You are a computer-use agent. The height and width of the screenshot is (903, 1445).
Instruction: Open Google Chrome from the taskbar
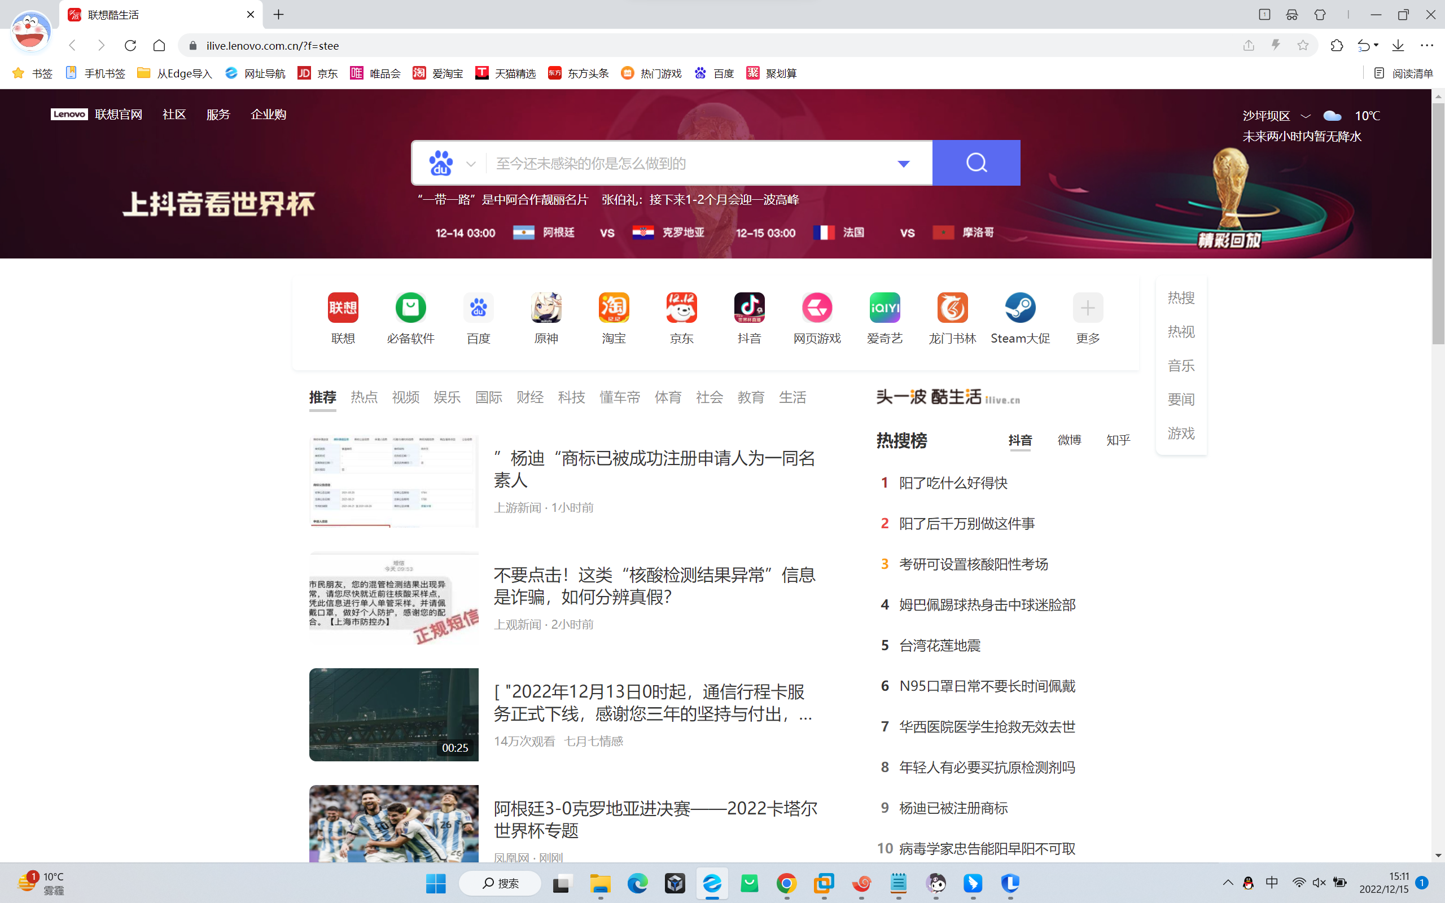click(786, 883)
